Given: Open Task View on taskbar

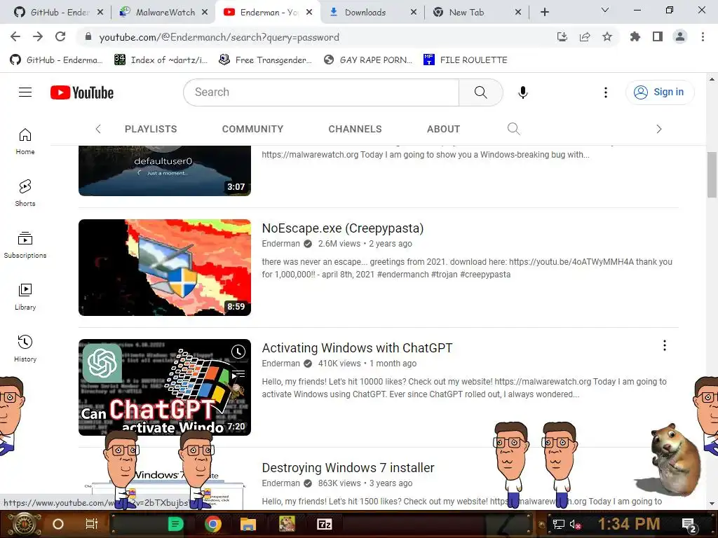Looking at the screenshot, I should (x=92, y=524).
